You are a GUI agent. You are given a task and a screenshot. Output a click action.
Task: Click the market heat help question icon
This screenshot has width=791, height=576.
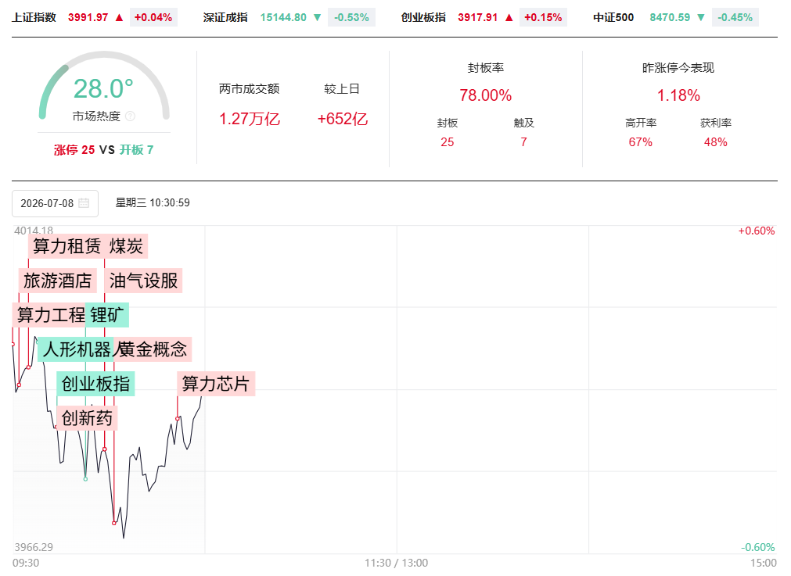(130, 116)
